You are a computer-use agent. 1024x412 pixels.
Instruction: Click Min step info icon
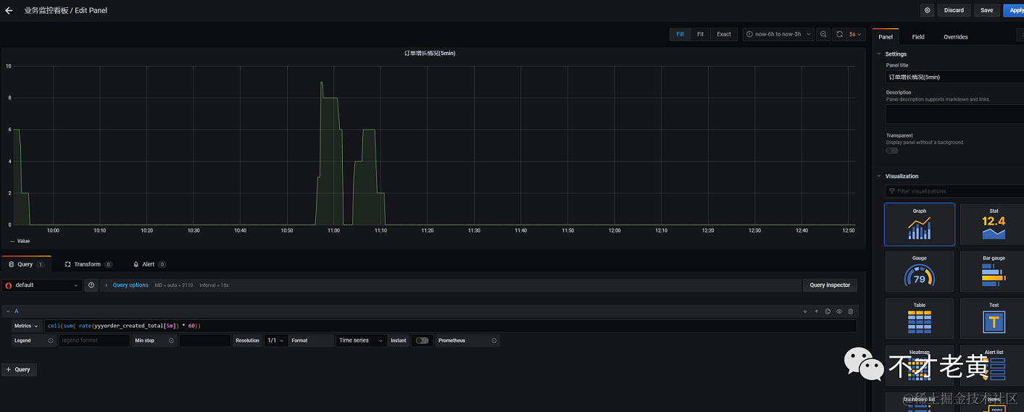coord(171,340)
